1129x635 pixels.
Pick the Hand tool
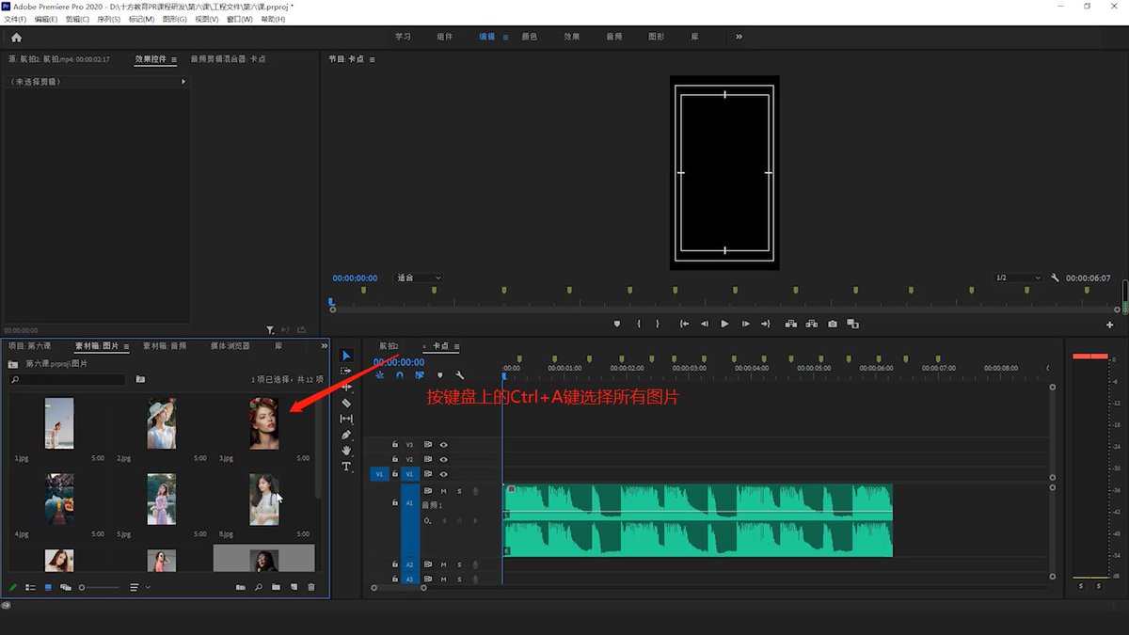tap(346, 451)
